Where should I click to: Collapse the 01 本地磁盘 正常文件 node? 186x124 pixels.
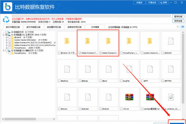pos(3,35)
